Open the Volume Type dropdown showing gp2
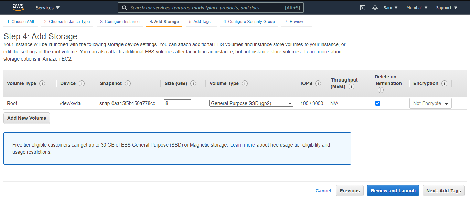The height and width of the screenshot is (204, 470). click(251, 103)
